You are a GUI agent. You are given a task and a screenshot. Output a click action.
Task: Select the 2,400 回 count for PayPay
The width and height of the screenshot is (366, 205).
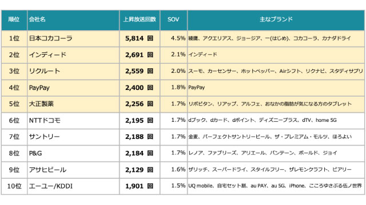[140, 88]
